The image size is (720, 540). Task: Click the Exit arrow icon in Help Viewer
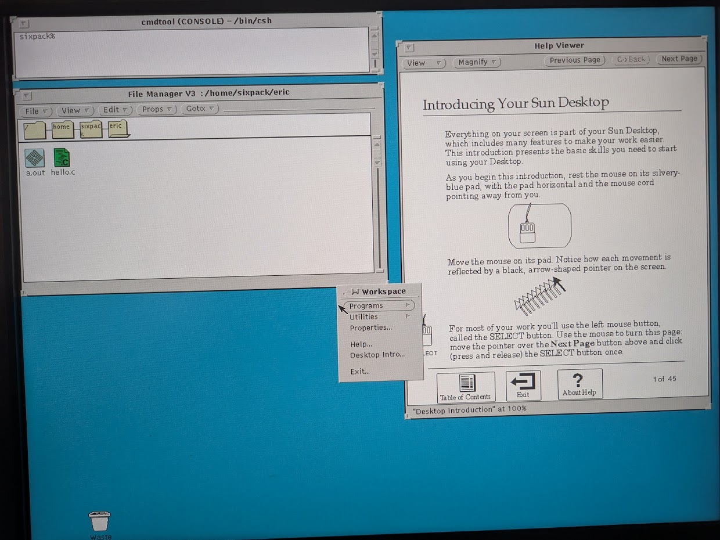[x=523, y=386]
